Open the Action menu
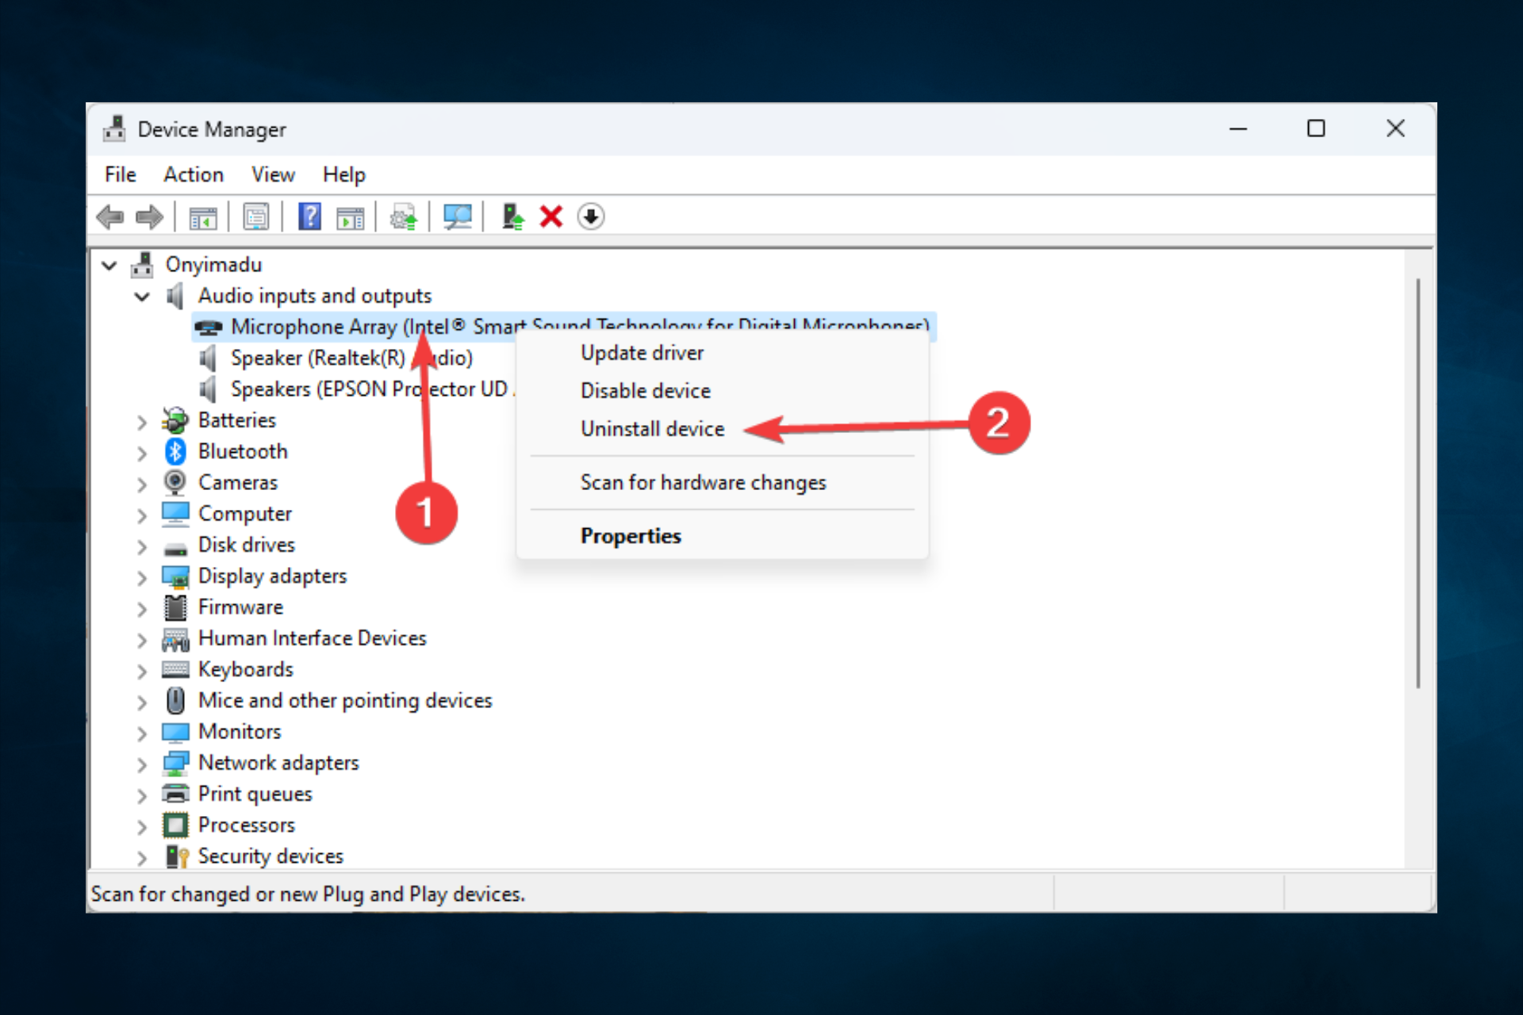 pos(194,174)
